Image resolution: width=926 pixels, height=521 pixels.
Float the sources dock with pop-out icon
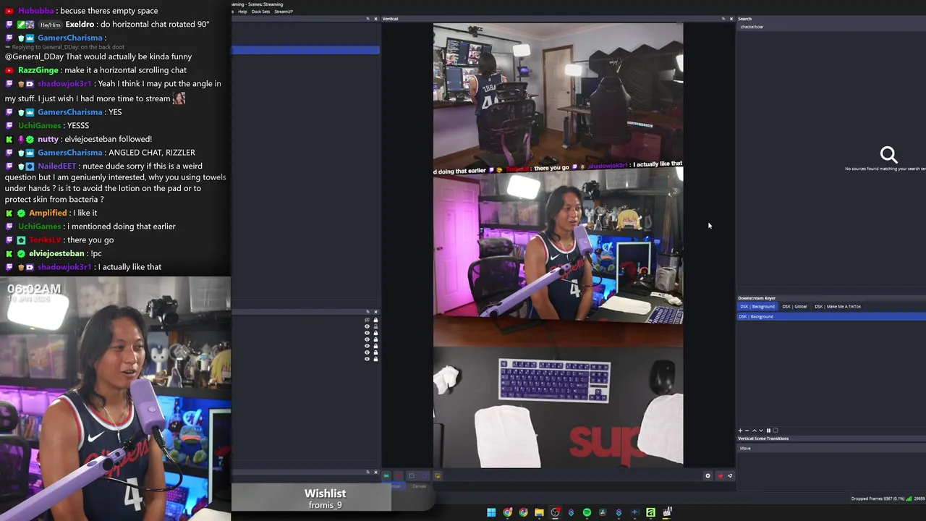(x=368, y=312)
